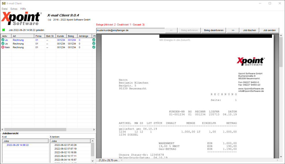
Task: Click the preview horizontal scroll-left arrow
Action: tap(122, 160)
